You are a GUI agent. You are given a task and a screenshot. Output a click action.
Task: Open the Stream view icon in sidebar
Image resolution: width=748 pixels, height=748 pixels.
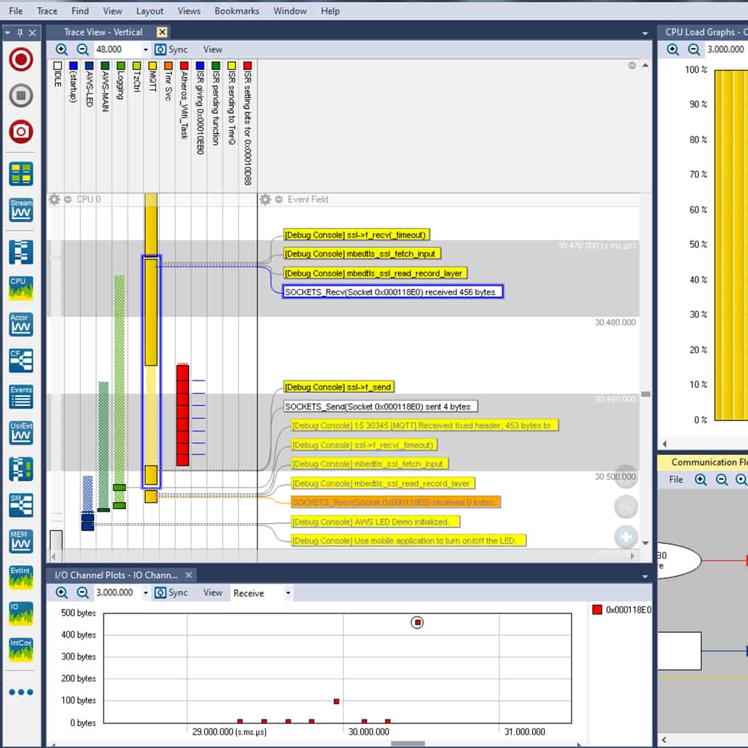click(x=21, y=210)
